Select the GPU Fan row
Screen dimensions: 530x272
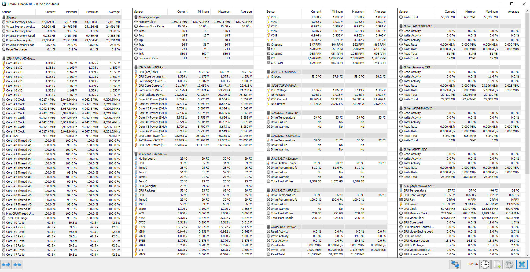459,200
